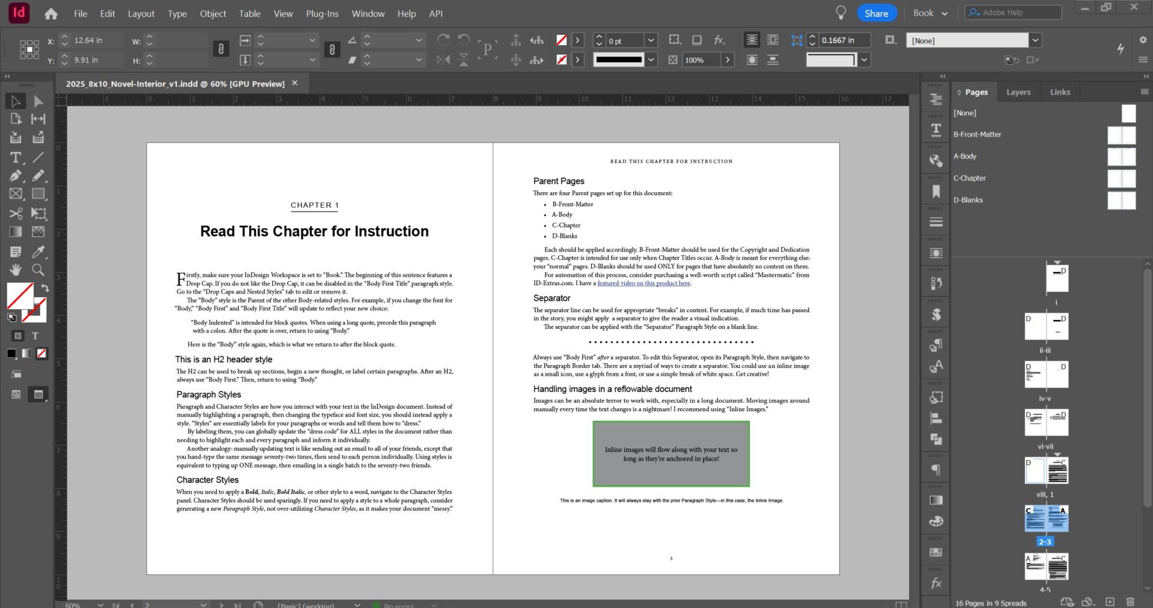Open the Layout menu
Screen dimensions: 1153x608
(141, 13)
